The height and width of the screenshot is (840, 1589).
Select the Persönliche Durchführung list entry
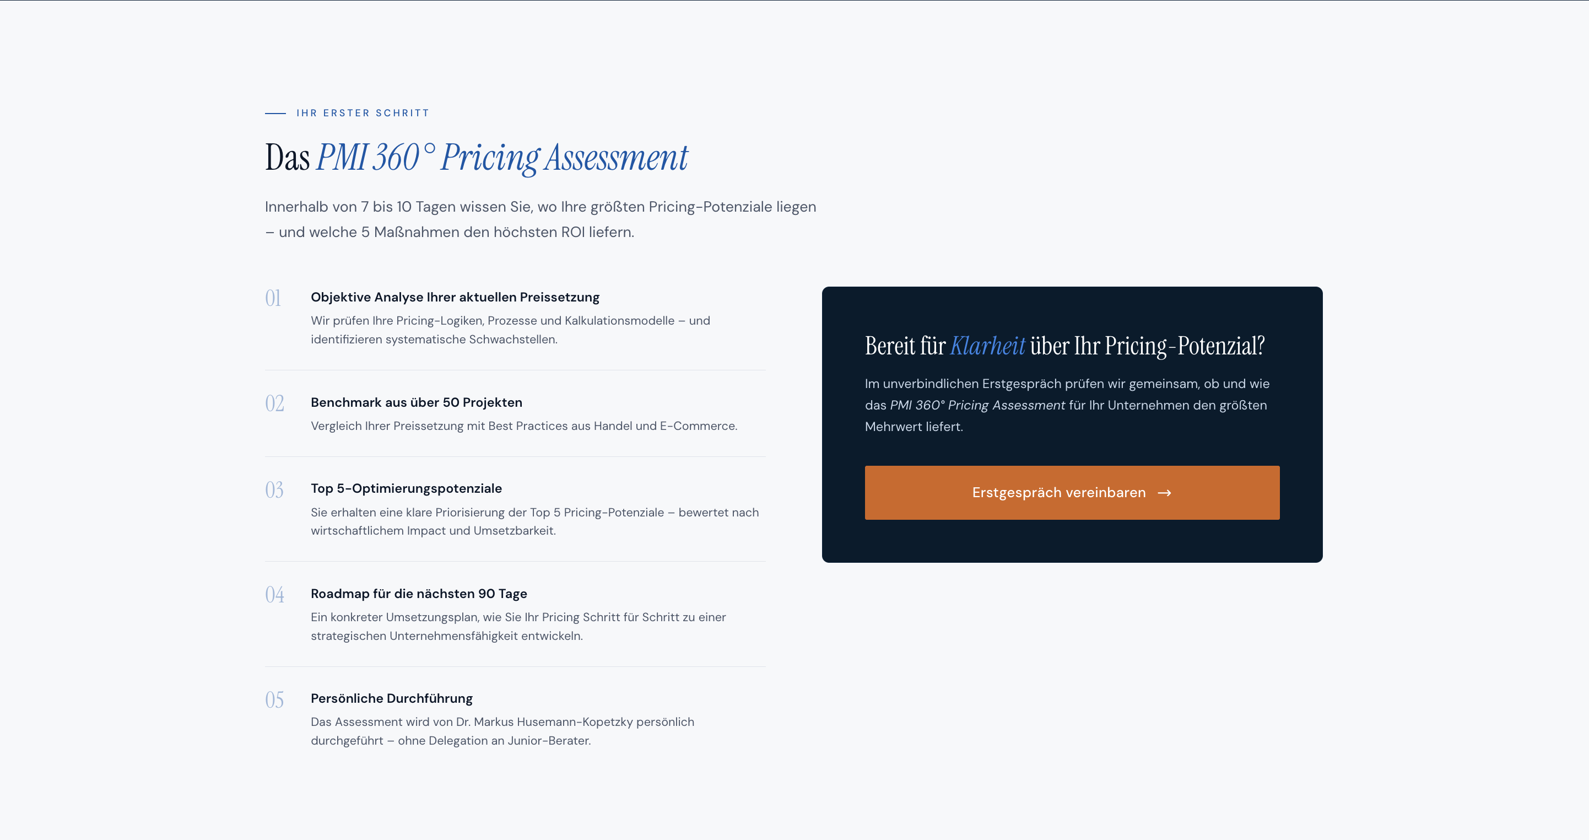(x=391, y=698)
